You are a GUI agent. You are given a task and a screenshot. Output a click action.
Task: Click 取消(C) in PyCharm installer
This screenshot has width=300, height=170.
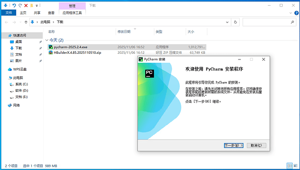click(257, 145)
